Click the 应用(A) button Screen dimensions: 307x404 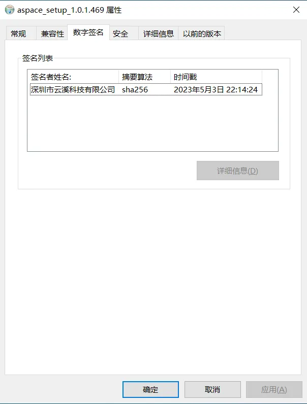(274, 389)
